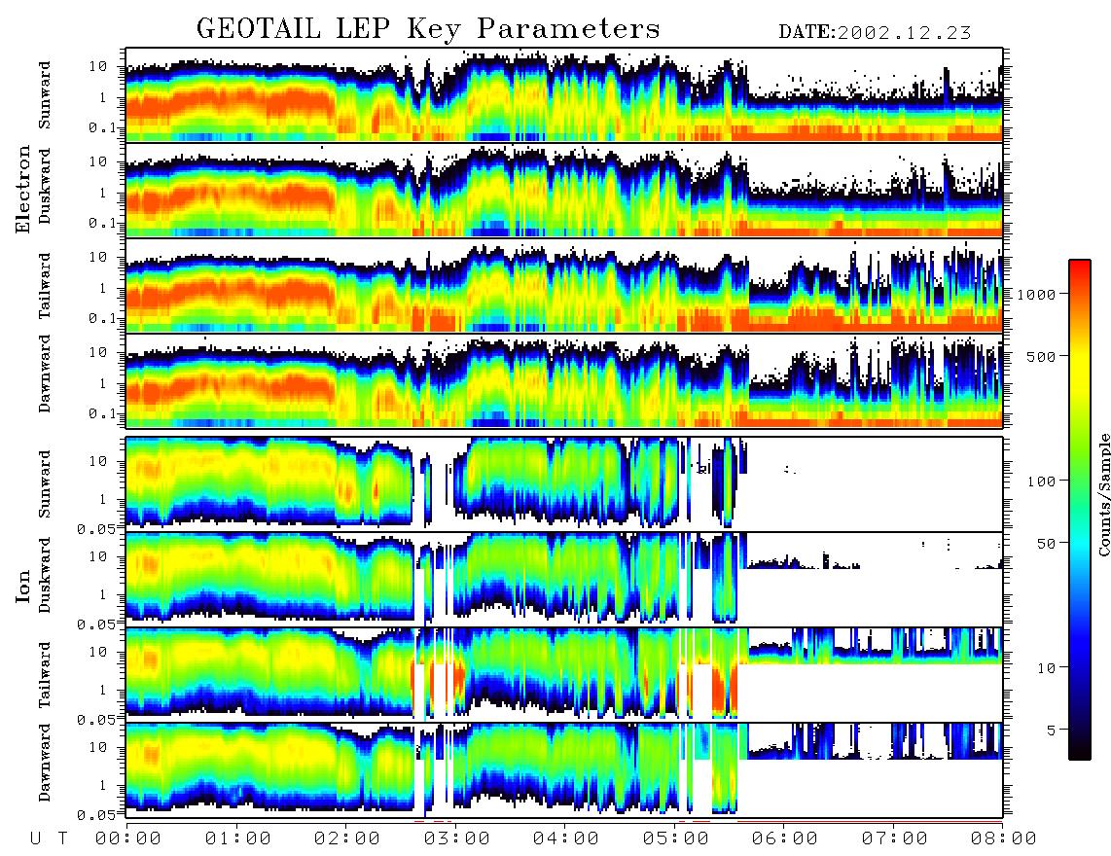Select the '00:00' time tick label
This screenshot has height=856, width=1111.
tap(128, 839)
